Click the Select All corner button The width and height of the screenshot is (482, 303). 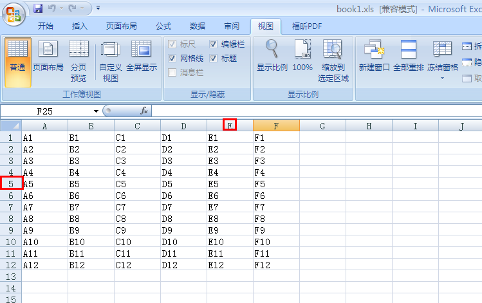point(11,125)
